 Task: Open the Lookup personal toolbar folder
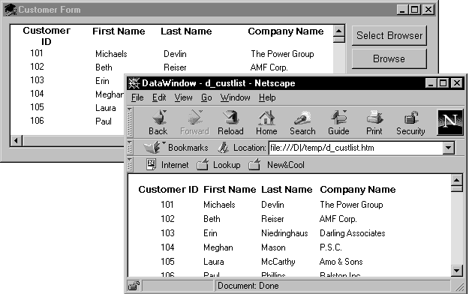(218, 165)
